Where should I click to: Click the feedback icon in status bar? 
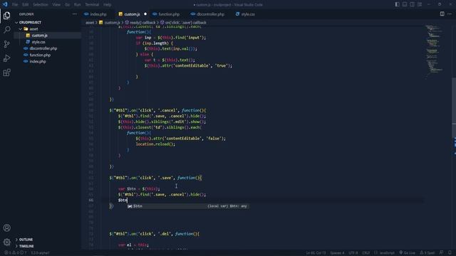[442, 253]
